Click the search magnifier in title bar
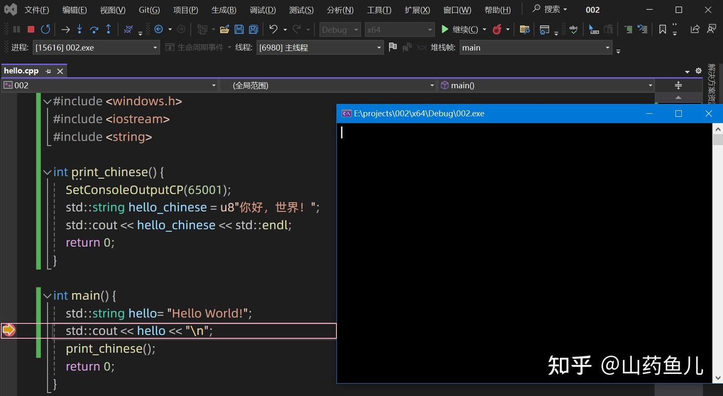The height and width of the screenshot is (396, 723). [537, 9]
